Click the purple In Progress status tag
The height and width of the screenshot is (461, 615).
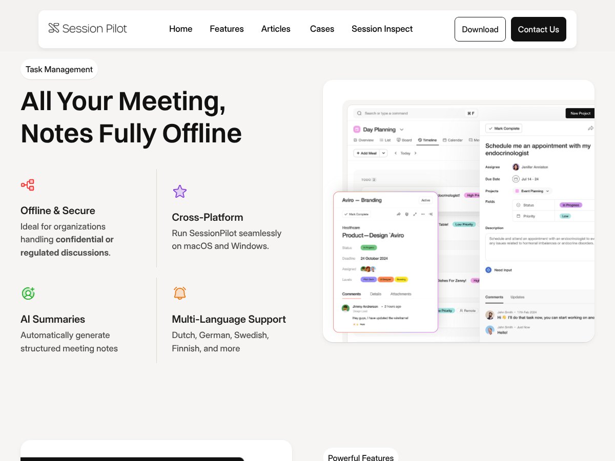pos(570,205)
